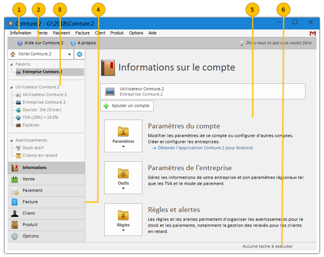Click the lightbulb search hint icon
The image size is (324, 257).
[242, 43]
